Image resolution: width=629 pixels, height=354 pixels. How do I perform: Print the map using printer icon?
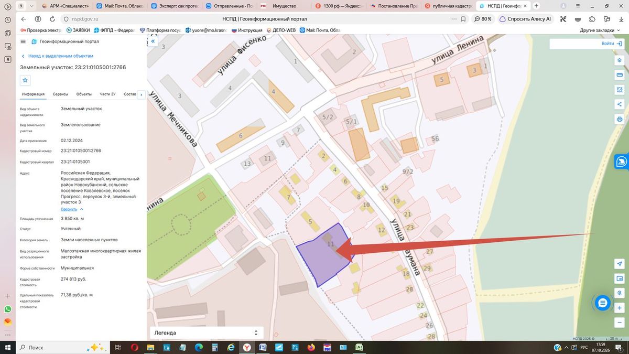click(620, 119)
